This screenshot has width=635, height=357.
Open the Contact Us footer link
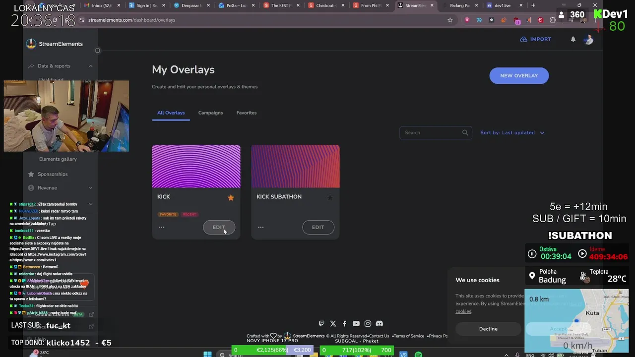pyautogui.click(x=379, y=336)
